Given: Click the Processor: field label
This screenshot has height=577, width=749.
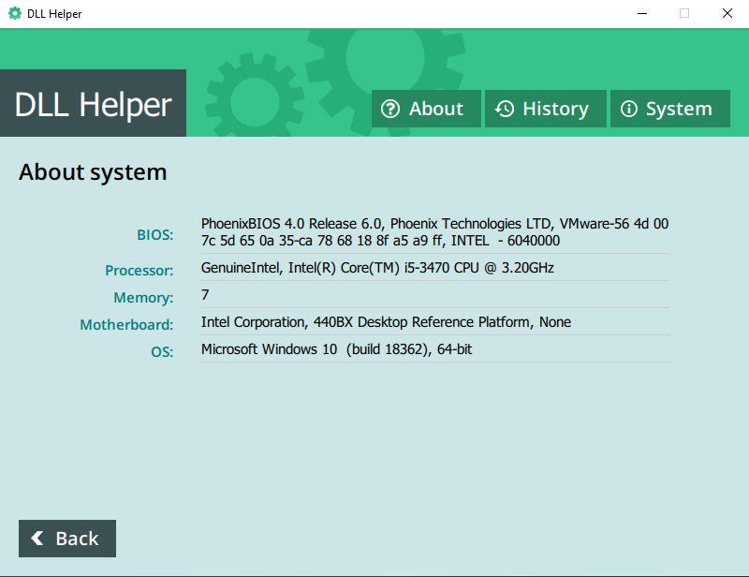Looking at the screenshot, I should tap(139, 271).
